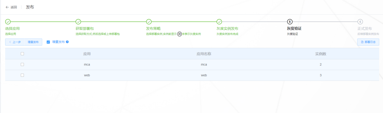Click 选择获取方式 description under 获取部署包
Screen dimensions: 383x113
point(98,34)
